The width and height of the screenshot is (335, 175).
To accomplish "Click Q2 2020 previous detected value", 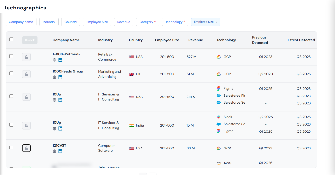I will coord(266,74).
